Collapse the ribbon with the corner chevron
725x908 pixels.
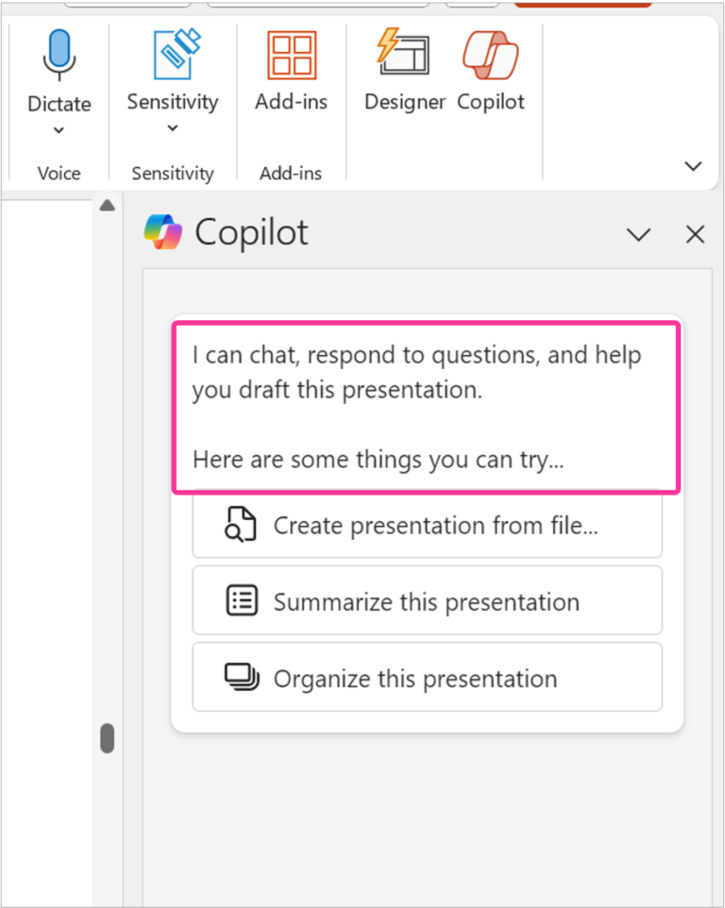click(x=693, y=166)
